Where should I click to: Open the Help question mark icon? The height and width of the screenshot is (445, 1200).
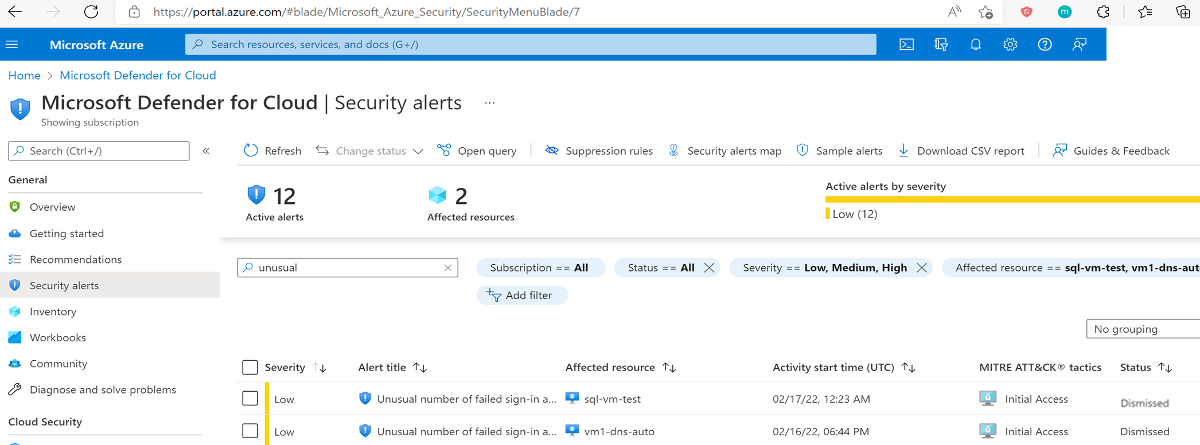[x=1045, y=45]
